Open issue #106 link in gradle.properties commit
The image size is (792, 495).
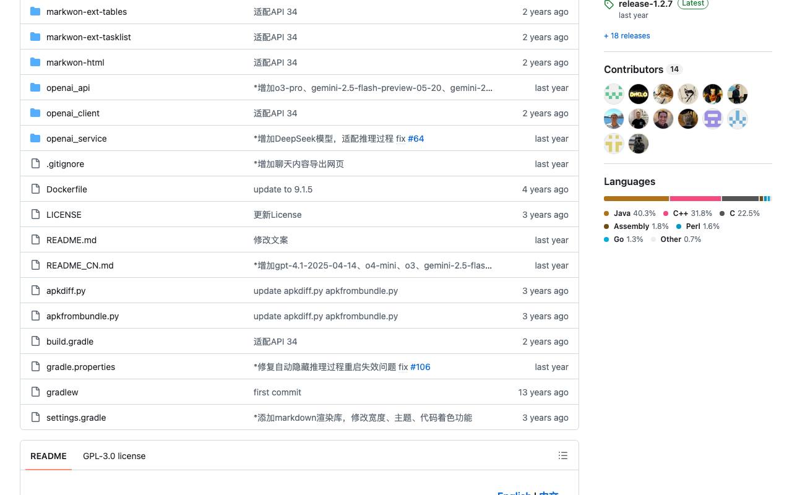pos(420,367)
